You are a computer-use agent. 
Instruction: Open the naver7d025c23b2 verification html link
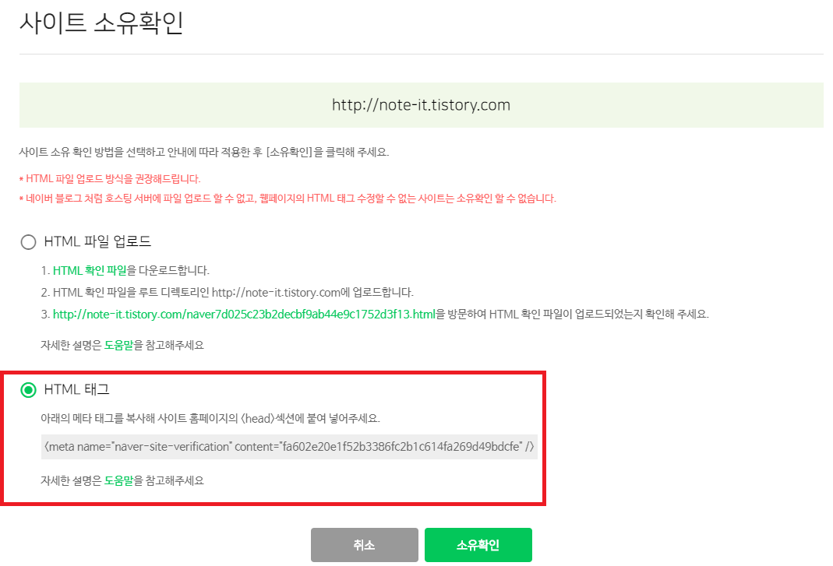click(244, 315)
